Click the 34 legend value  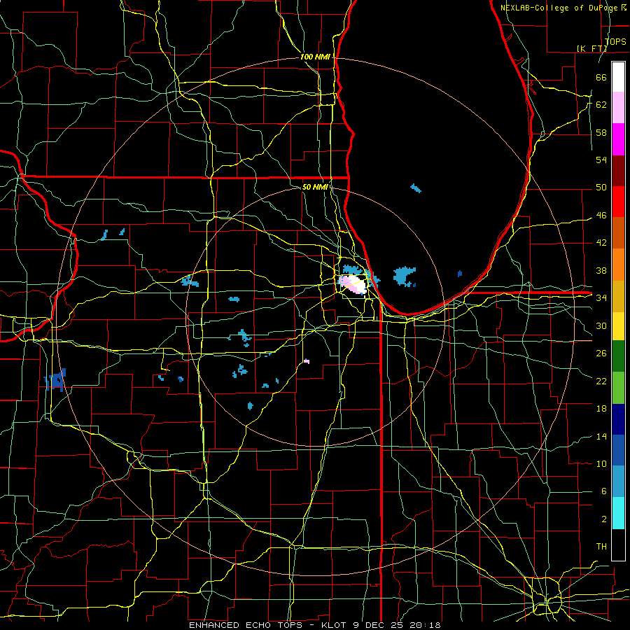tap(601, 297)
